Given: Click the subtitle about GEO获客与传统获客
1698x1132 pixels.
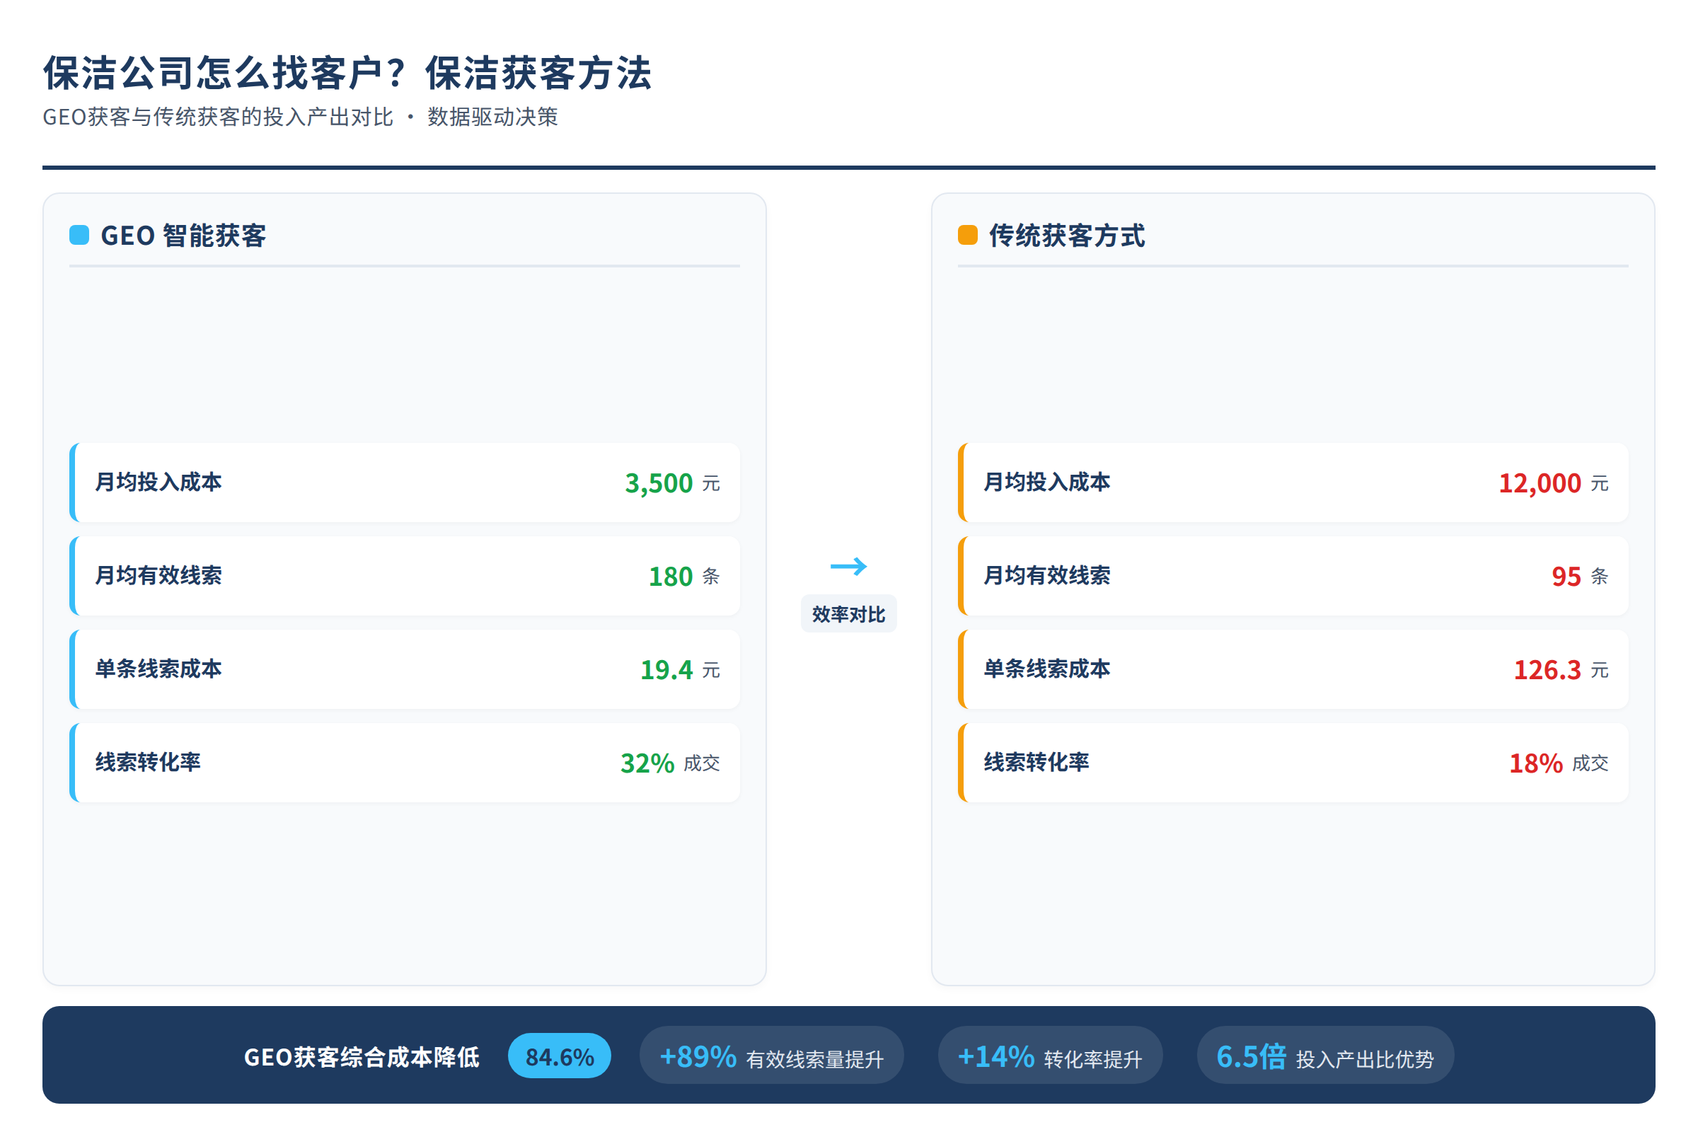Looking at the screenshot, I should (300, 117).
